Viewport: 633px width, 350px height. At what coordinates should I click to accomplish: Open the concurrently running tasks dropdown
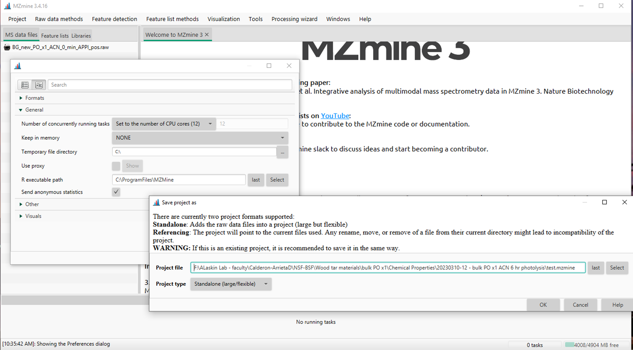[210, 124]
